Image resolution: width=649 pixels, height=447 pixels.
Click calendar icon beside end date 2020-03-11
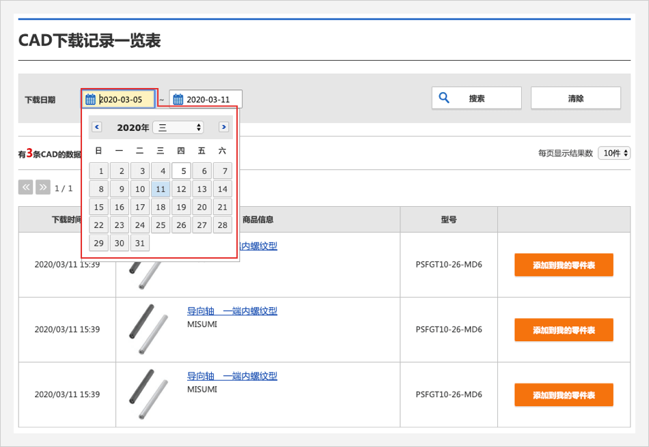point(178,100)
